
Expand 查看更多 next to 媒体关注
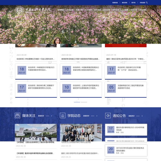tap(45, 116)
